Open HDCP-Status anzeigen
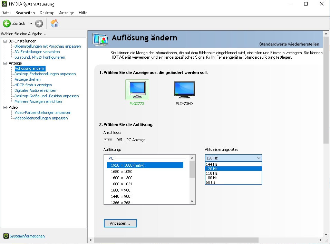Image resolution: width=330 pixels, height=244 pixels. point(33,85)
